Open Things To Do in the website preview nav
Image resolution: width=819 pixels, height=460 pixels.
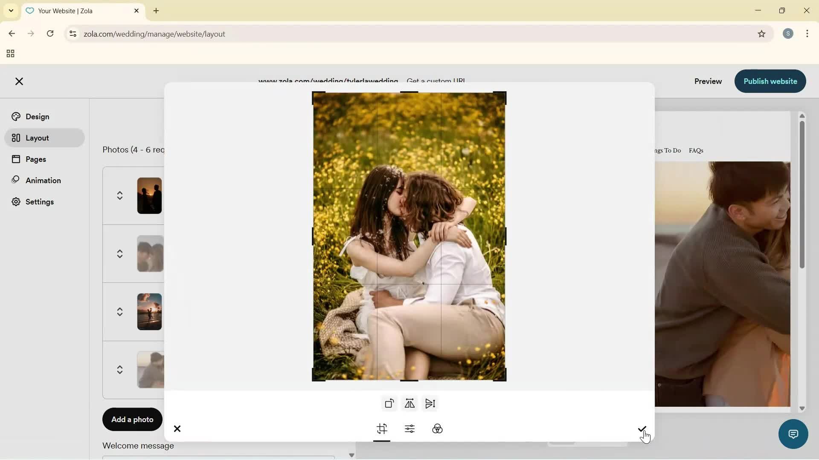[667, 150]
